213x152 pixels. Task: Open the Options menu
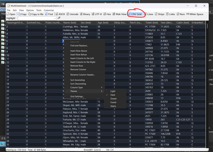tap(30, 10)
